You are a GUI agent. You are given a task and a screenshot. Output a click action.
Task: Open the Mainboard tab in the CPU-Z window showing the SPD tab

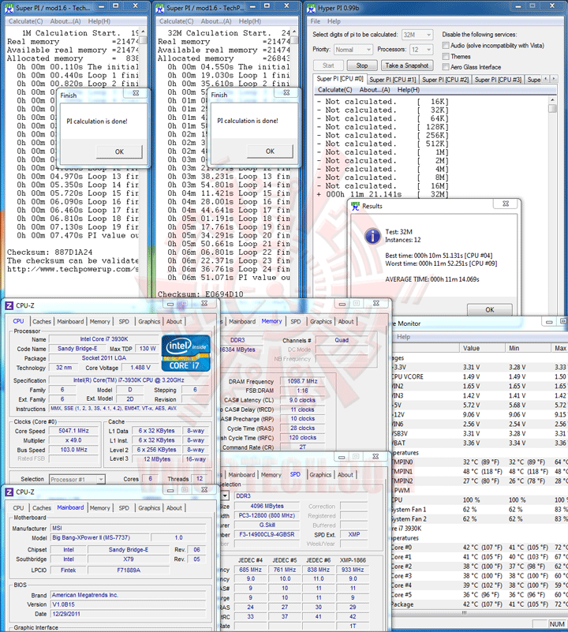241,475
